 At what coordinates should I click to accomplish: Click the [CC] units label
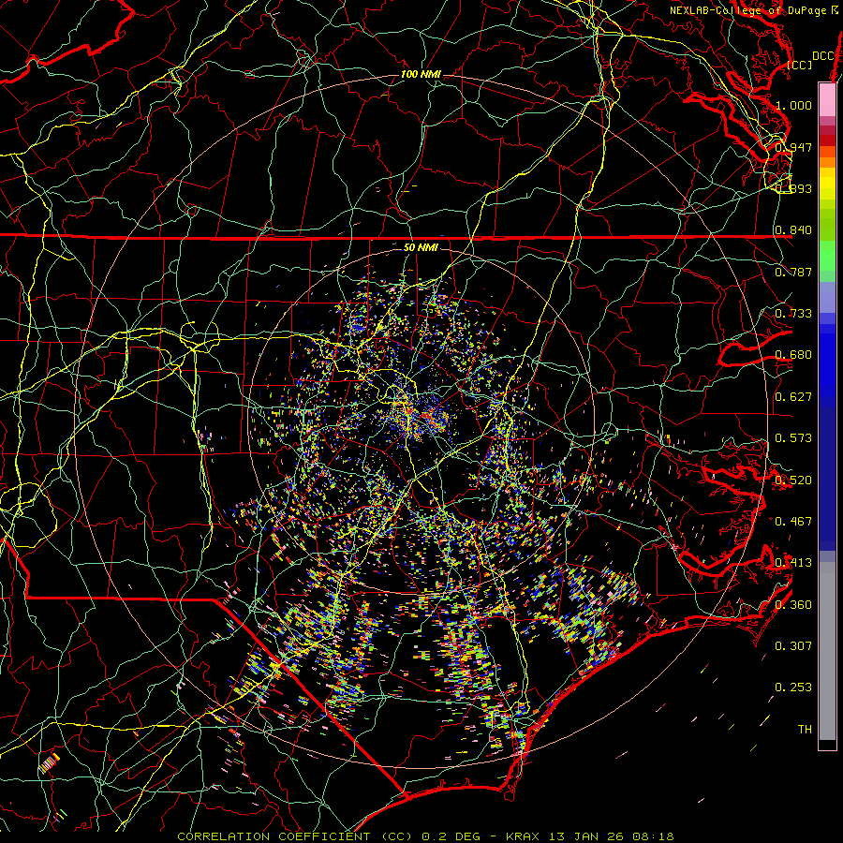(800, 65)
